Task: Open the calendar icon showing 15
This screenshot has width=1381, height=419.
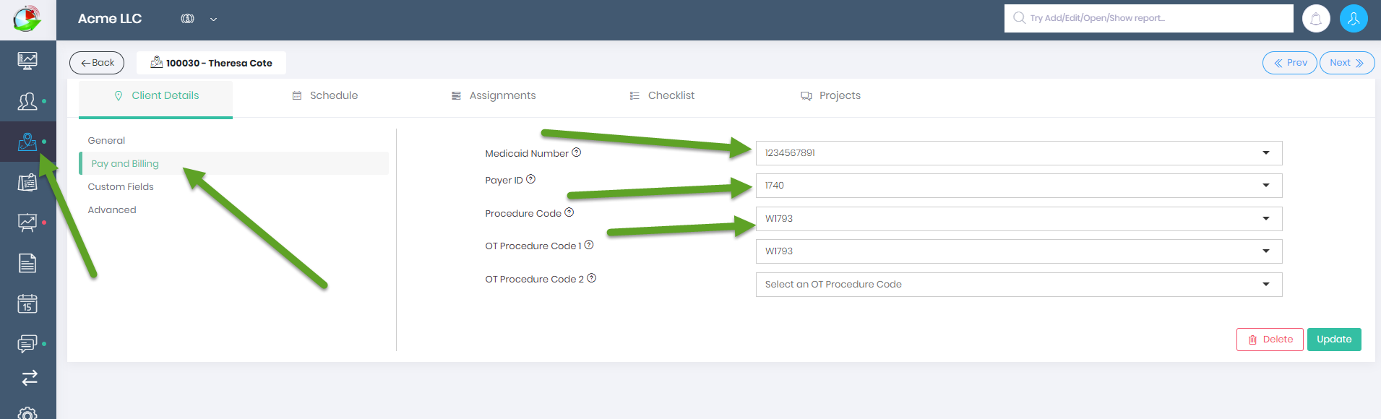Action: tap(27, 303)
